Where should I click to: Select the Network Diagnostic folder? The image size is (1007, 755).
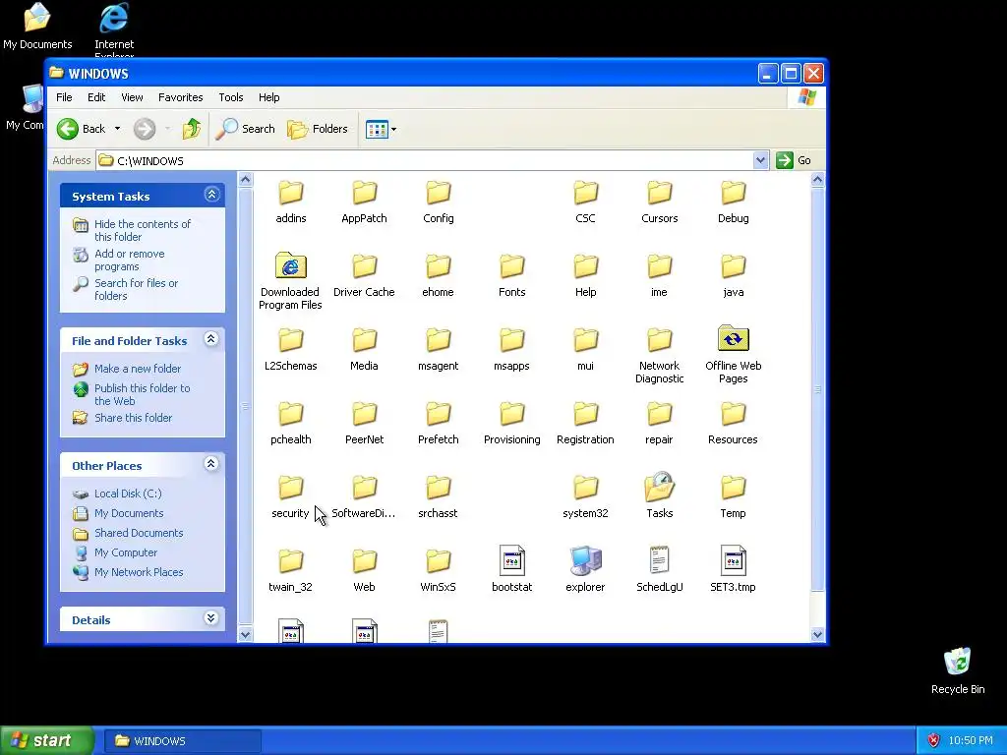click(660, 355)
